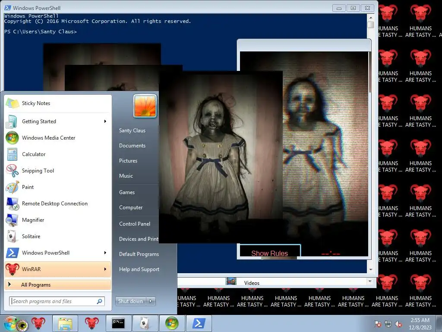Image resolution: width=442 pixels, height=332 pixels.
Task: Open Documents from Start menu
Action: 132,146
